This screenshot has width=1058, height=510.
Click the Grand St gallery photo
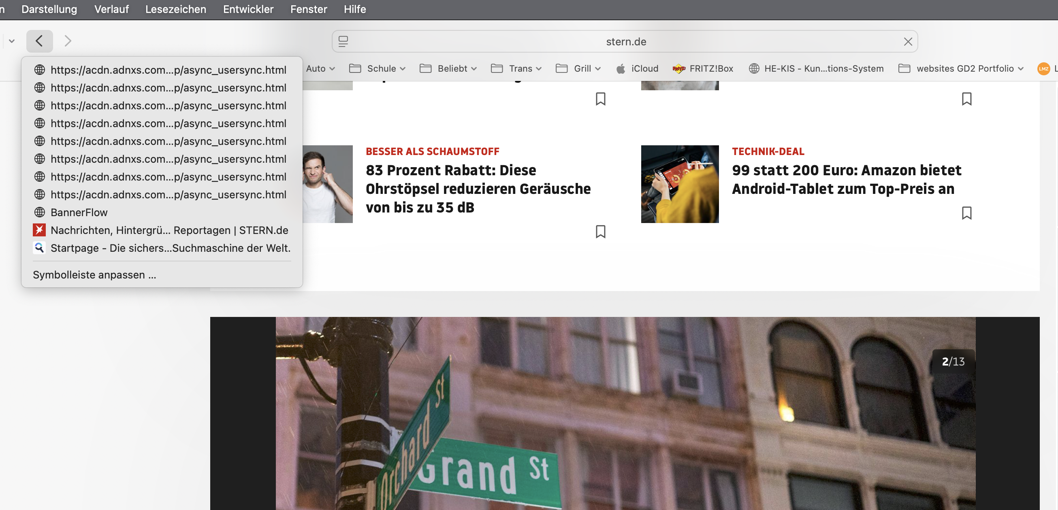click(625, 414)
